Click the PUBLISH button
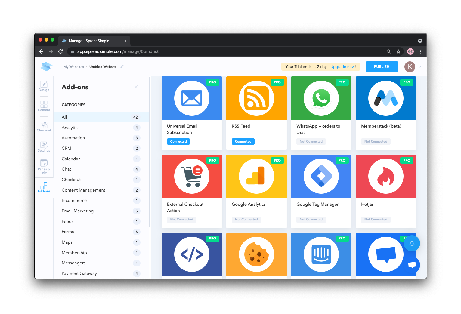The height and width of the screenshot is (314, 461). pos(382,67)
